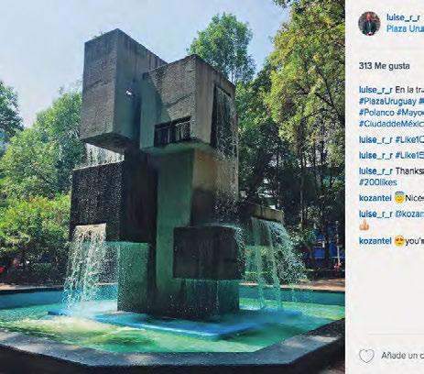Click the thumbs-up emoji in reply
This screenshot has width=424, height=374.
tap(364, 225)
